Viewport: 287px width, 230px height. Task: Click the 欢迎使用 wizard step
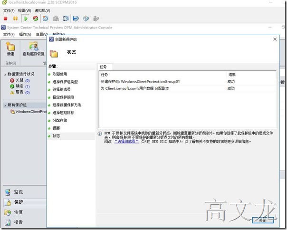click(60, 74)
